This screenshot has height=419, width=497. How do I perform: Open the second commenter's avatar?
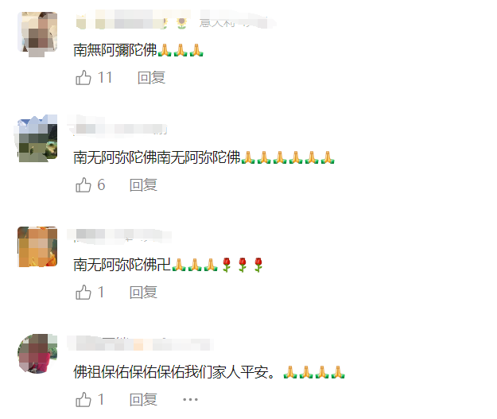(37, 138)
